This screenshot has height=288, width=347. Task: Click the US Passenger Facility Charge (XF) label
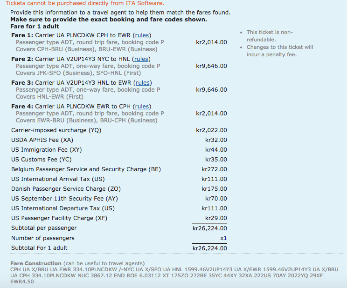60,218
